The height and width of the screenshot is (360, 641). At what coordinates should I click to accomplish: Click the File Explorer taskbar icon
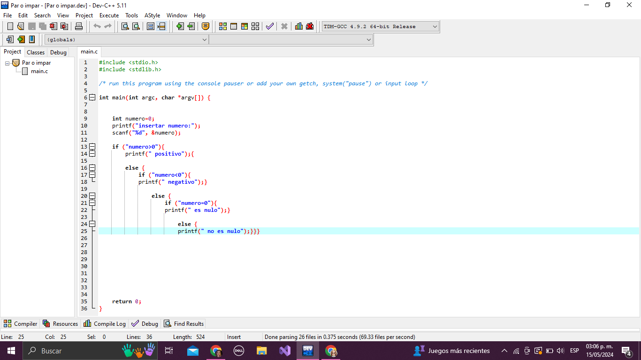point(261,351)
